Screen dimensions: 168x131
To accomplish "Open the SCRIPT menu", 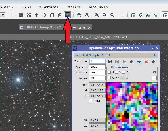I will [26, 7].
